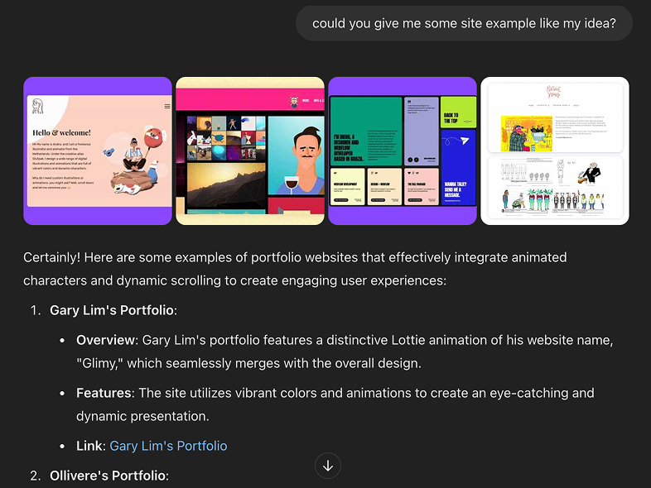Screen dimensions: 651x488
Task: Click the 'BACK TO THE TOP' green tile
Action: point(459,111)
